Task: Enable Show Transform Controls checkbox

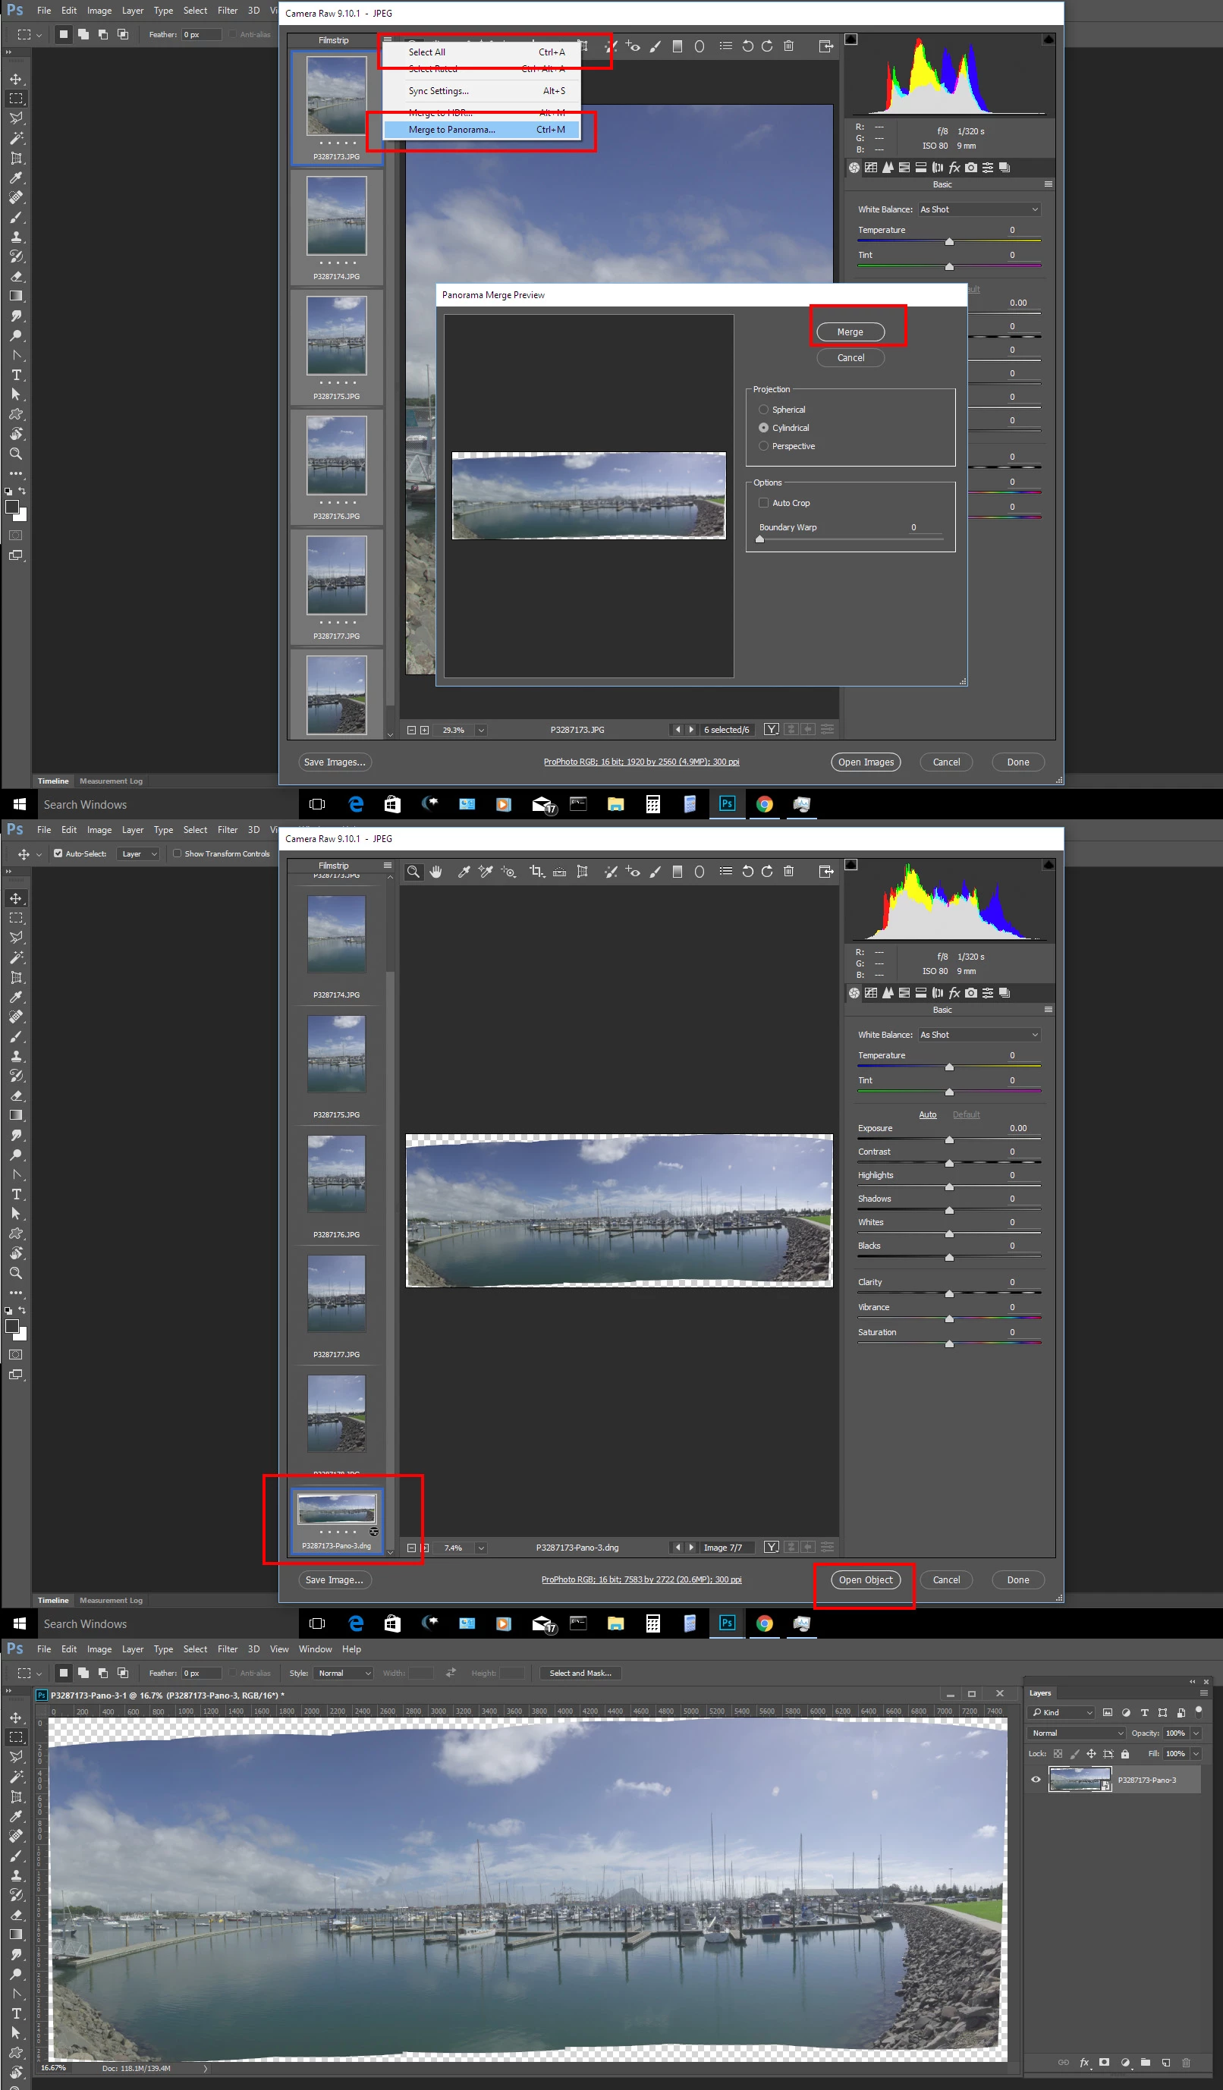Action: pos(177,853)
